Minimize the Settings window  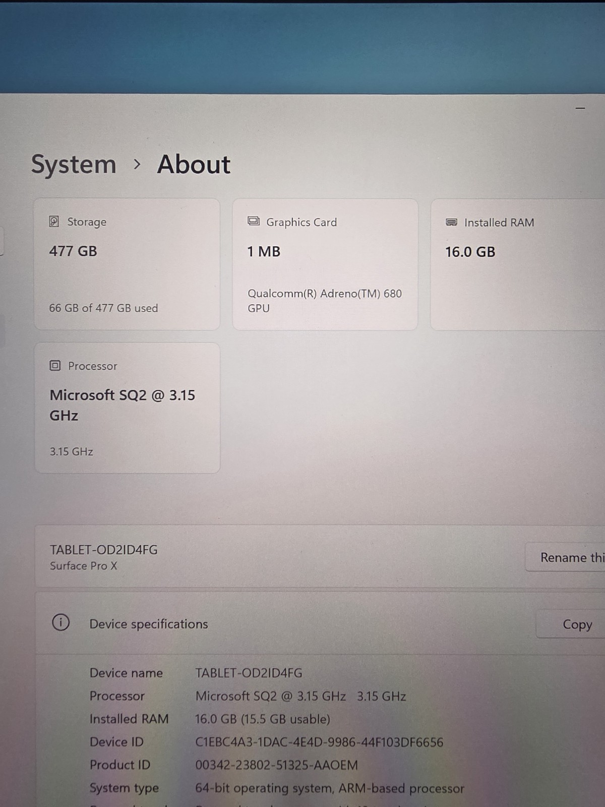pyautogui.click(x=580, y=108)
